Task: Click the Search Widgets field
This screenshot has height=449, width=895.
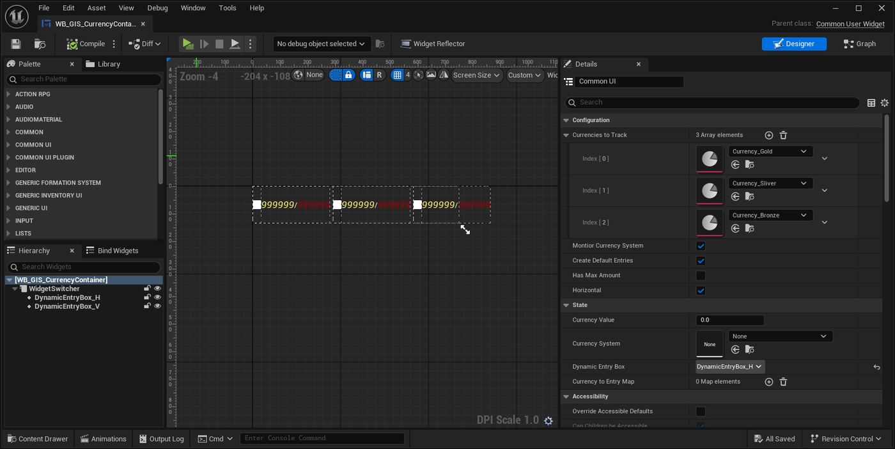Action: pos(84,267)
